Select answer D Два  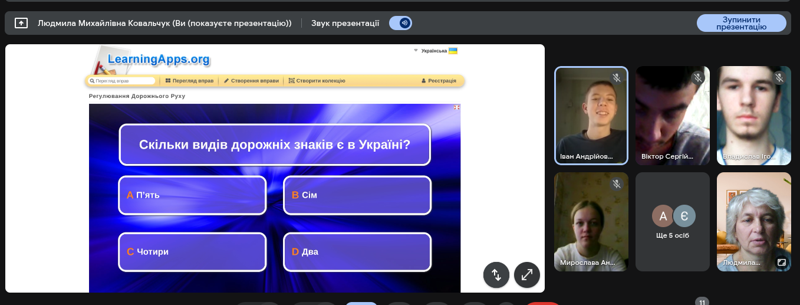357,252
